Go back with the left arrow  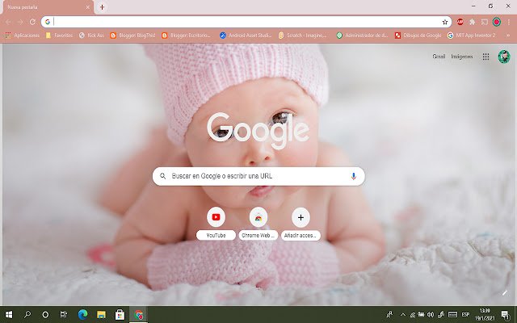8,22
